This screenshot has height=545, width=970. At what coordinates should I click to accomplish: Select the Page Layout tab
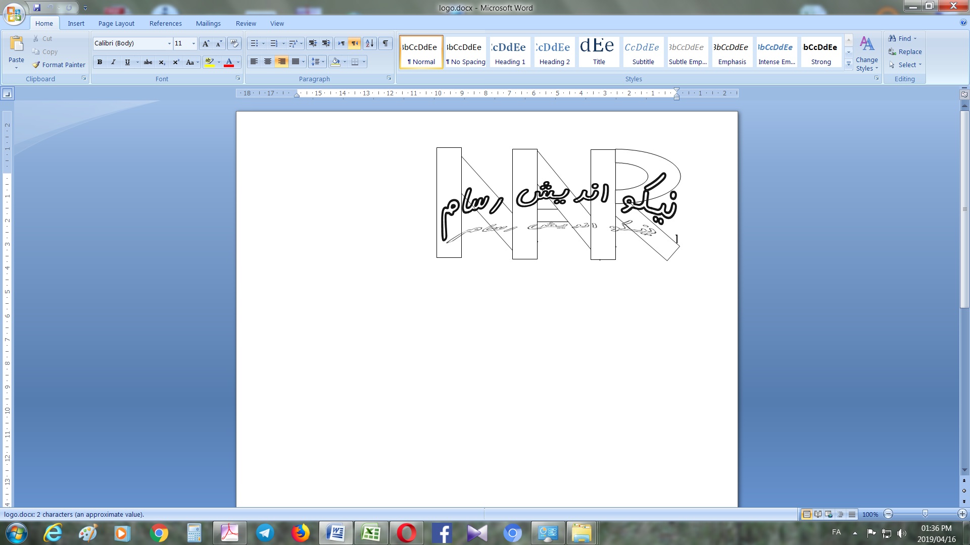pos(116,23)
